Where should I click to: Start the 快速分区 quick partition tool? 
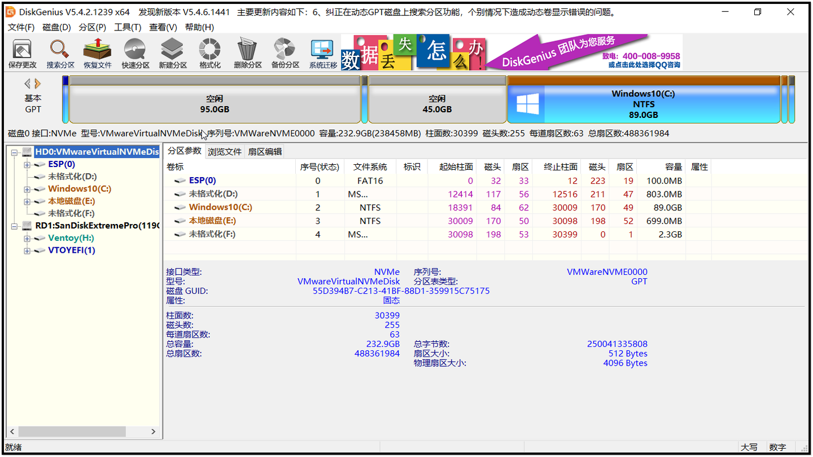135,54
